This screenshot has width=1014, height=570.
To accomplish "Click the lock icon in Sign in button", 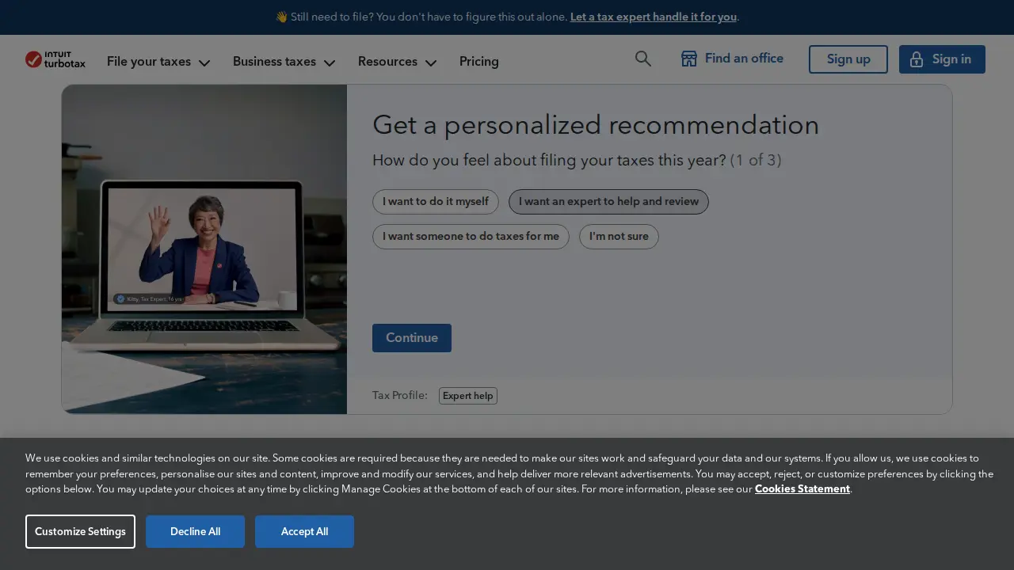I will click(917, 59).
